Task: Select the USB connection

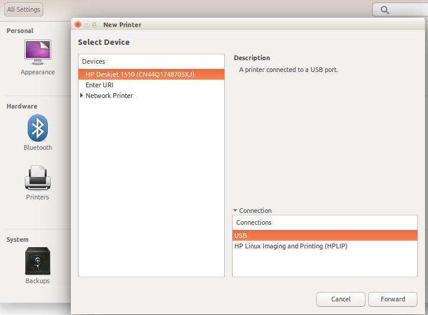Action: pyautogui.click(x=325, y=235)
